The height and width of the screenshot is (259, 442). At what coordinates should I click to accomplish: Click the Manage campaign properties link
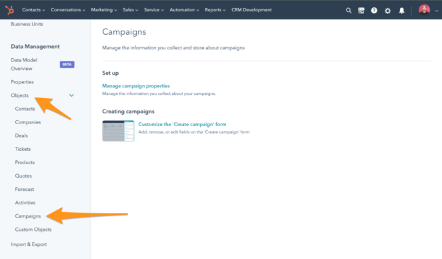[x=136, y=85]
